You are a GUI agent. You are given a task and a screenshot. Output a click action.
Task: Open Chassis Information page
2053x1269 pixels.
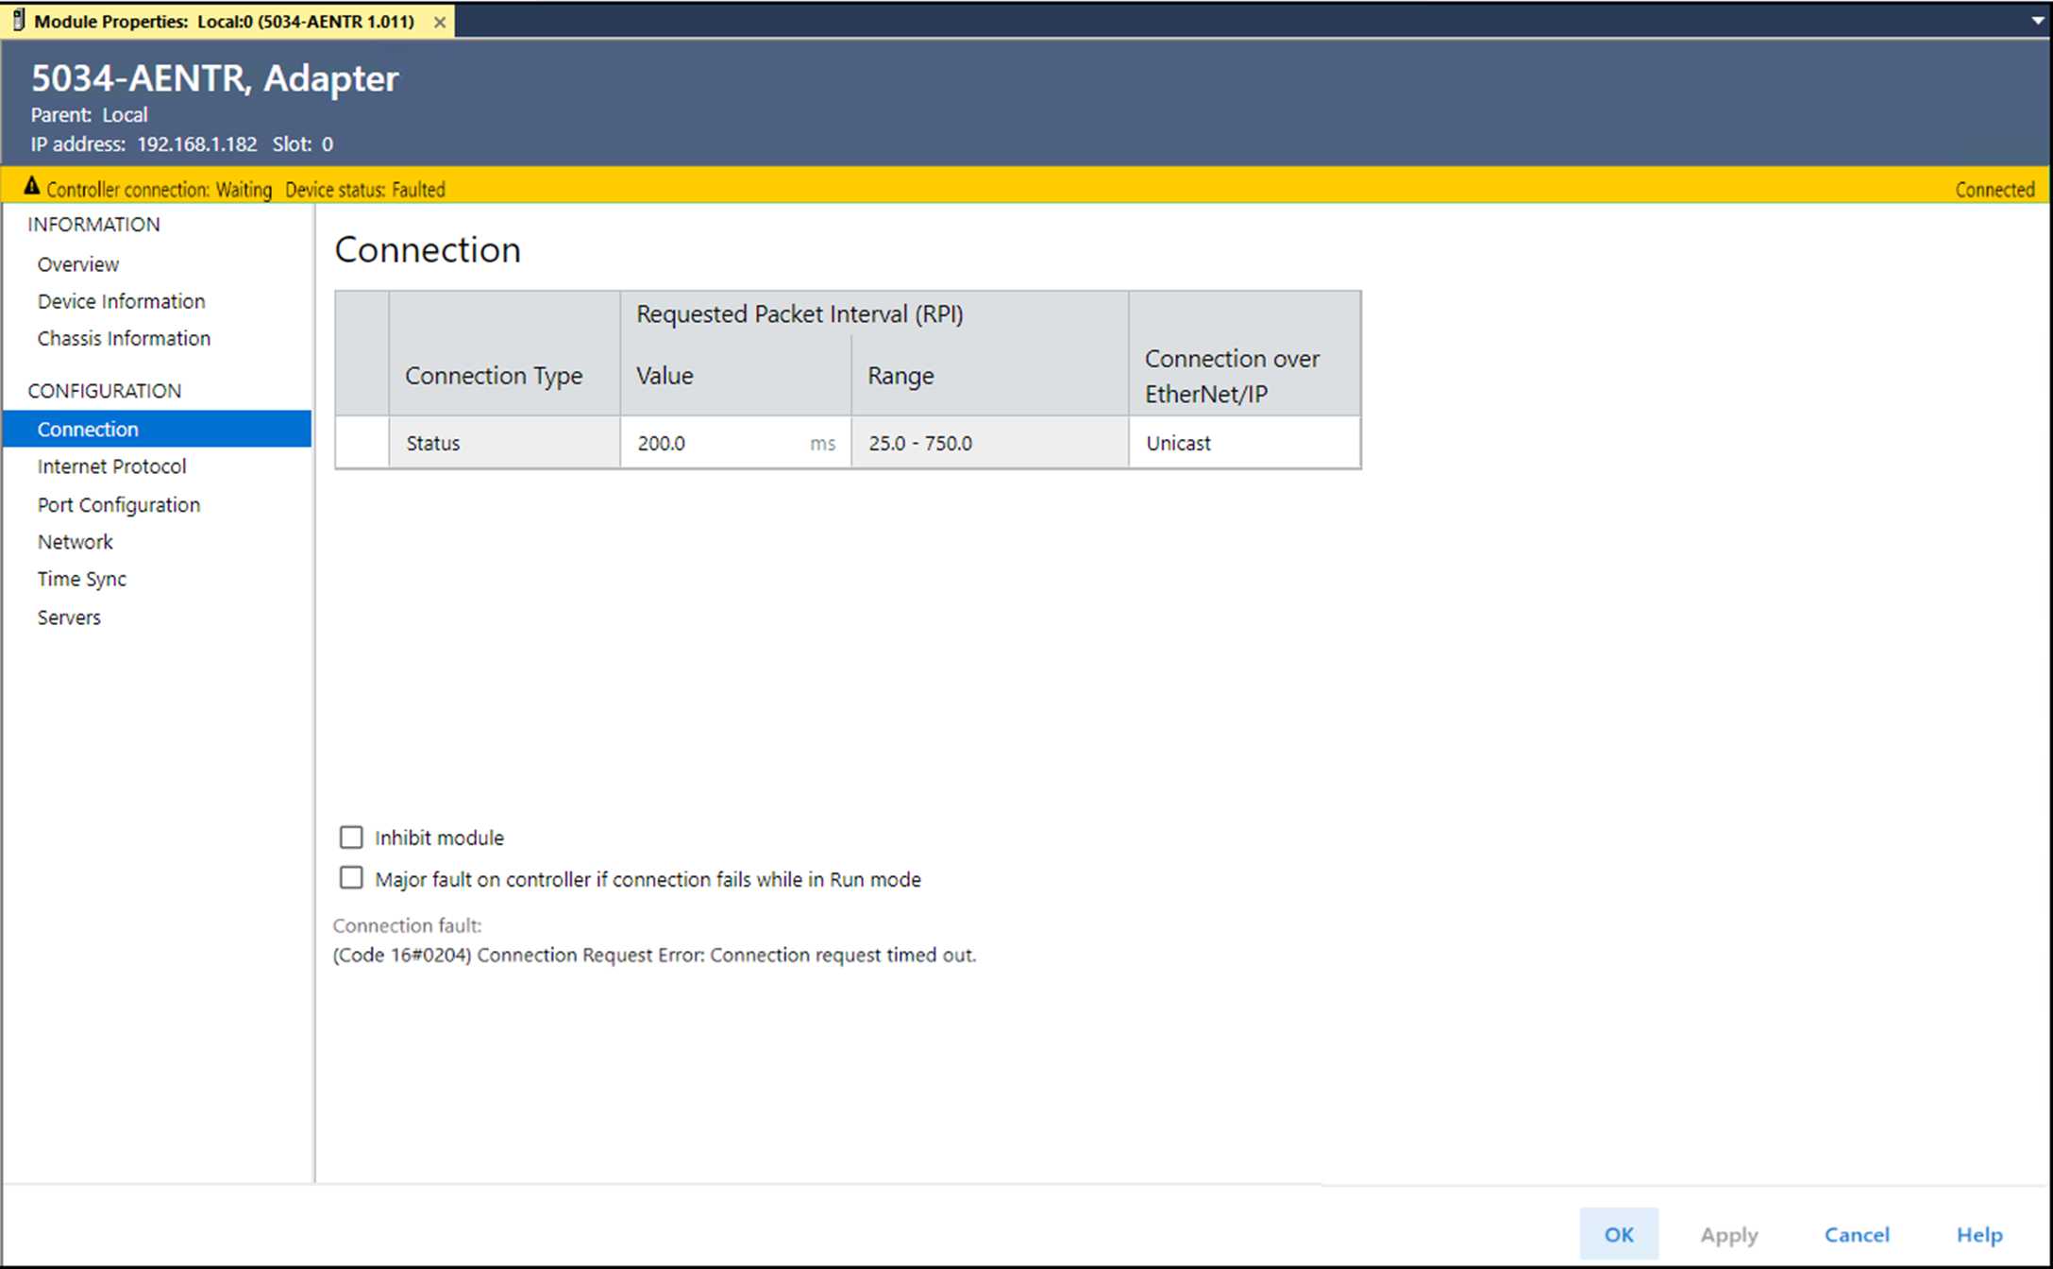click(x=124, y=338)
